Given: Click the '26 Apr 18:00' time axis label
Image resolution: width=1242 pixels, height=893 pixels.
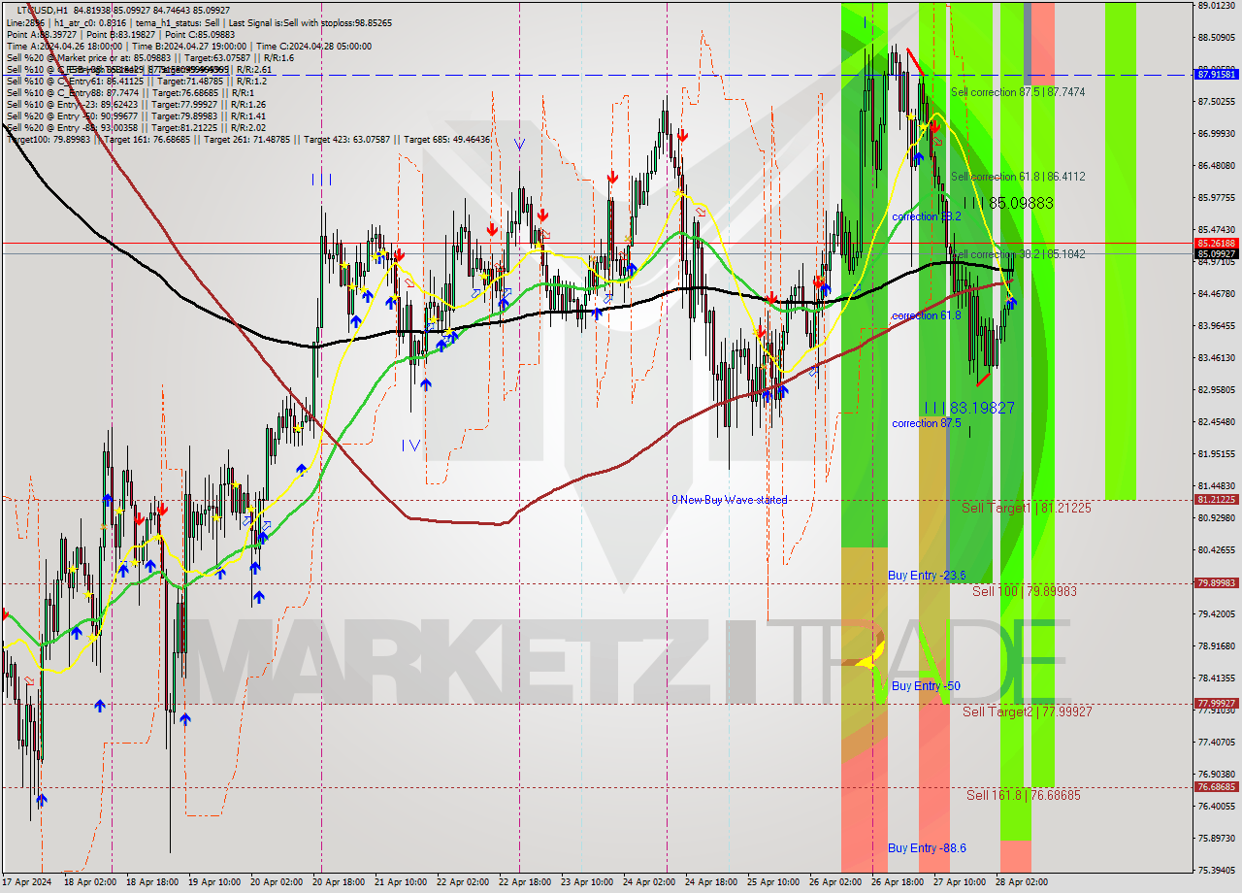Looking at the screenshot, I should [898, 883].
